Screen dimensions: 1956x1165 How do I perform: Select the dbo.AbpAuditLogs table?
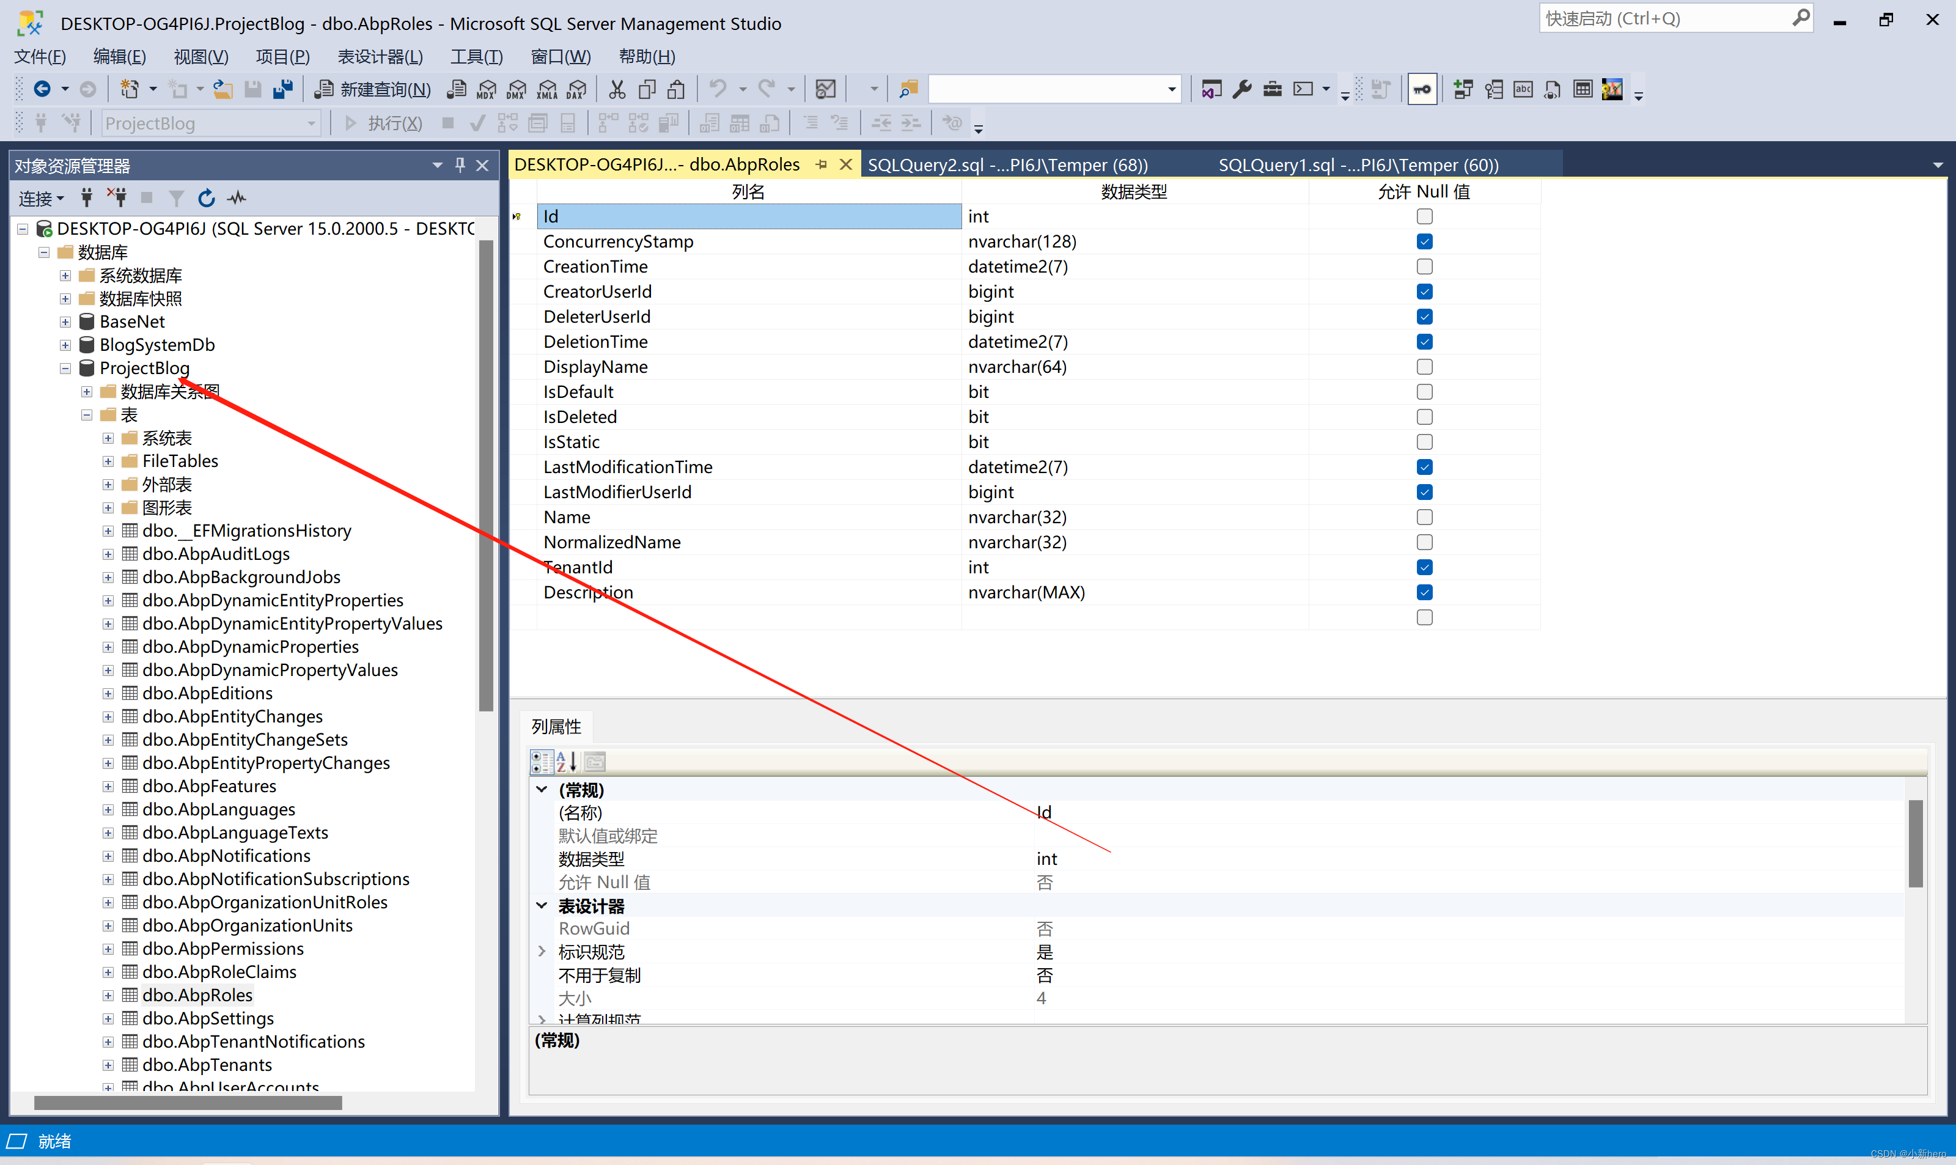click(x=216, y=554)
